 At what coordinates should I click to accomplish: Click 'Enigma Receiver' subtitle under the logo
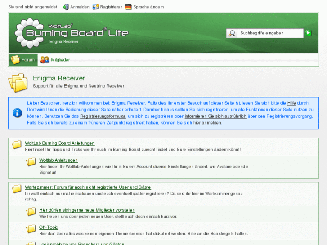(x=64, y=42)
